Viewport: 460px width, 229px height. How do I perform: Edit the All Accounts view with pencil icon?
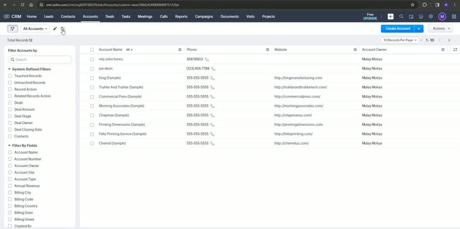[x=55, y=29]
